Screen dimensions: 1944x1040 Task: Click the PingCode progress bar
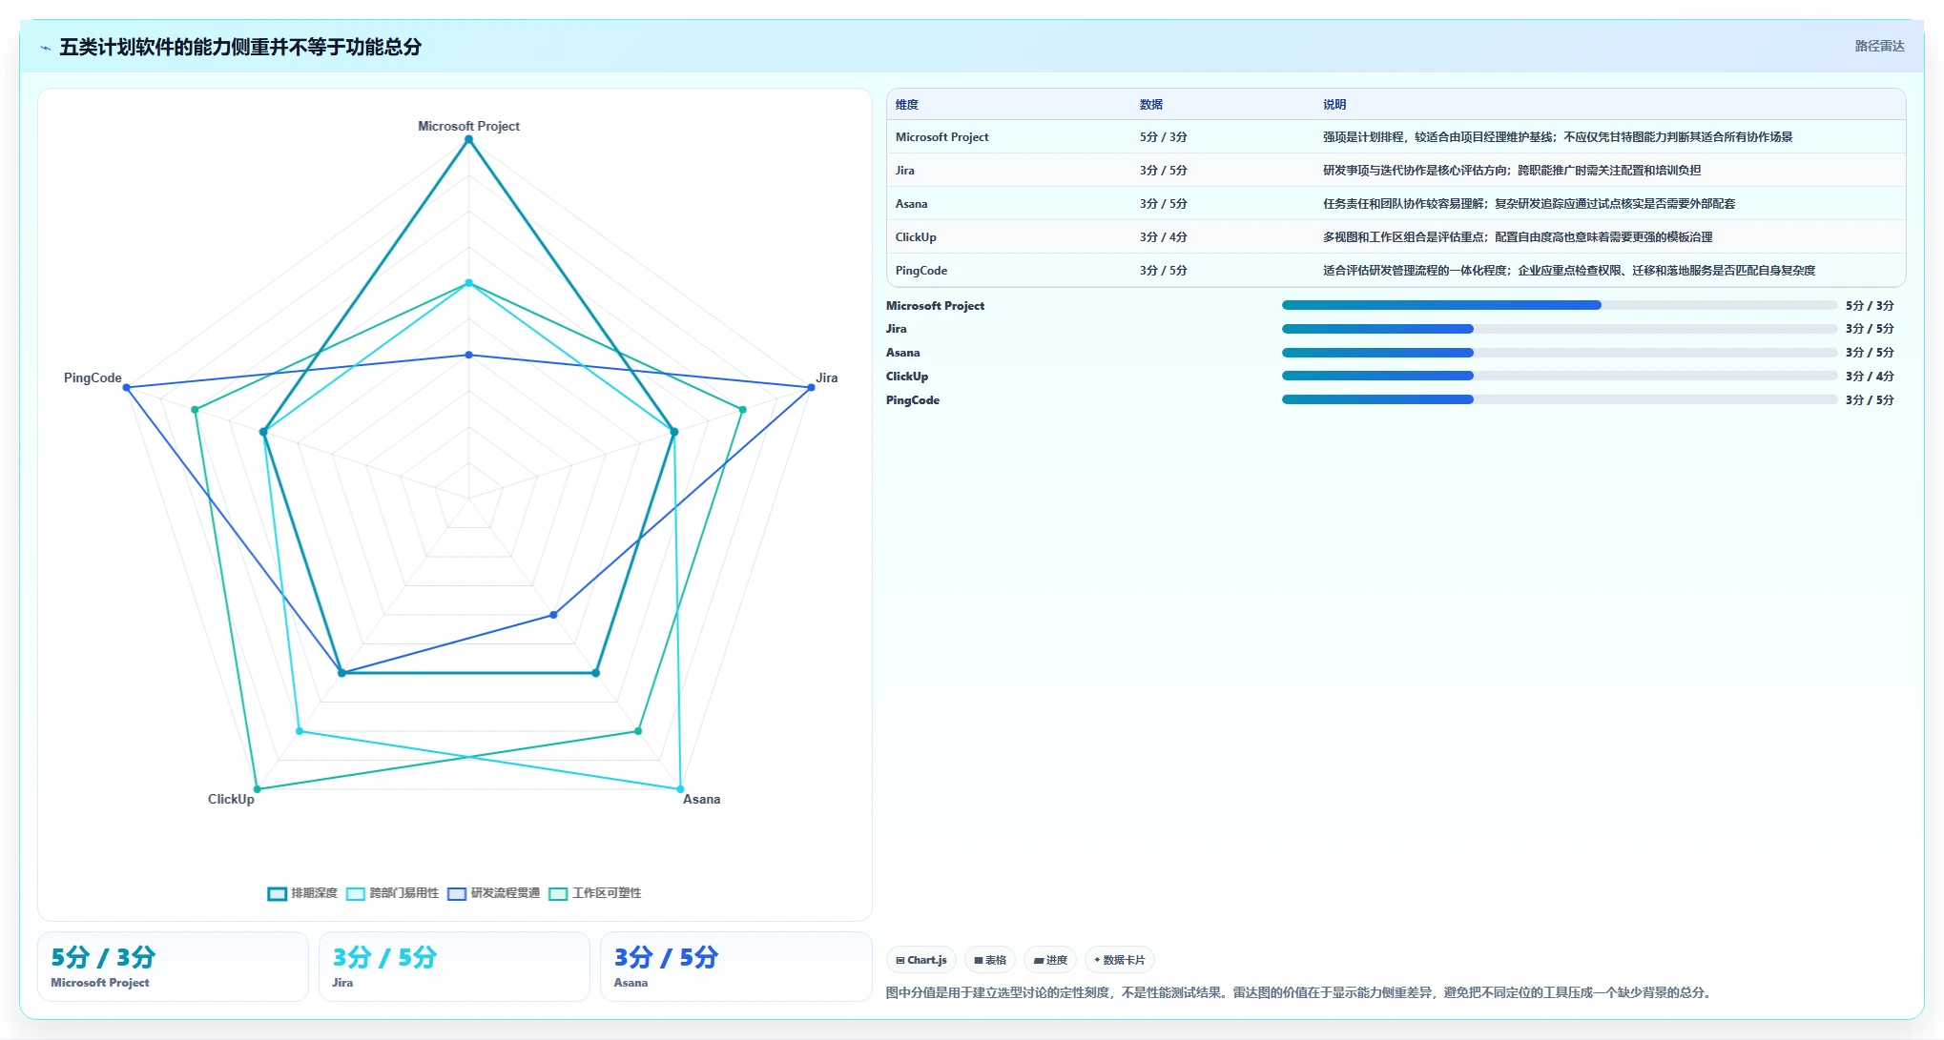pyautogui.click(x=1560, y=400)
